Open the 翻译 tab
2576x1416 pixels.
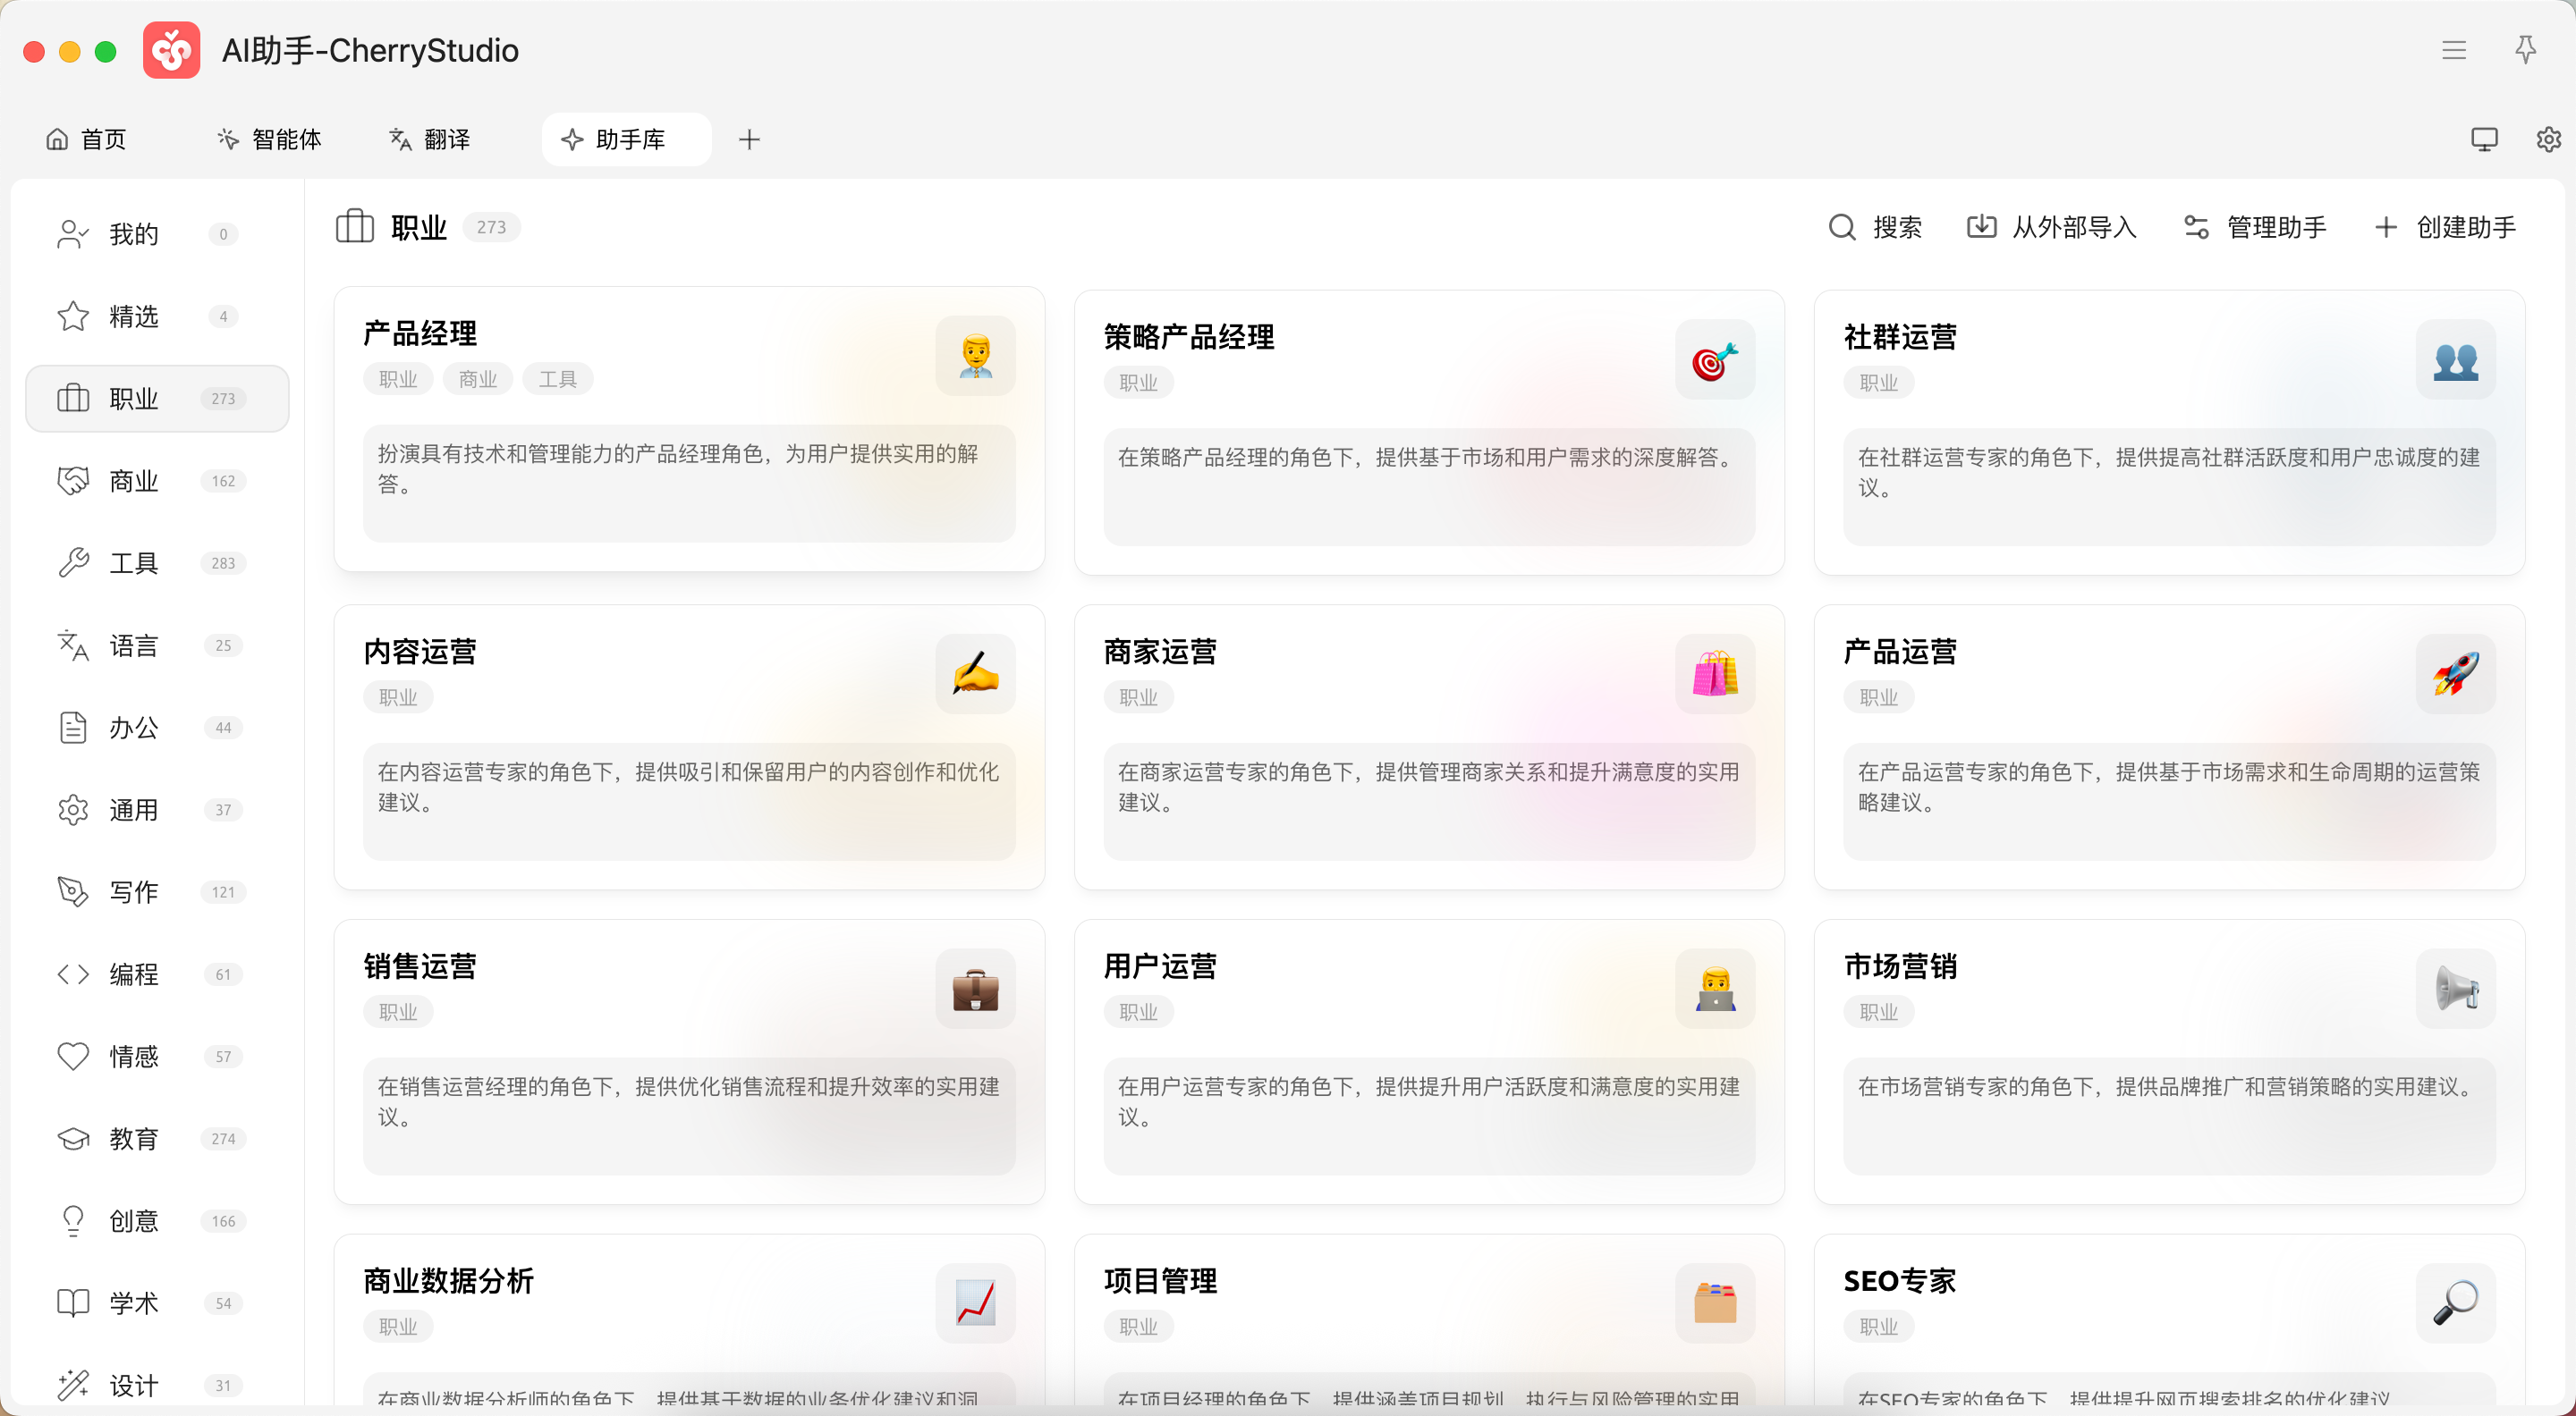point(430,139)
